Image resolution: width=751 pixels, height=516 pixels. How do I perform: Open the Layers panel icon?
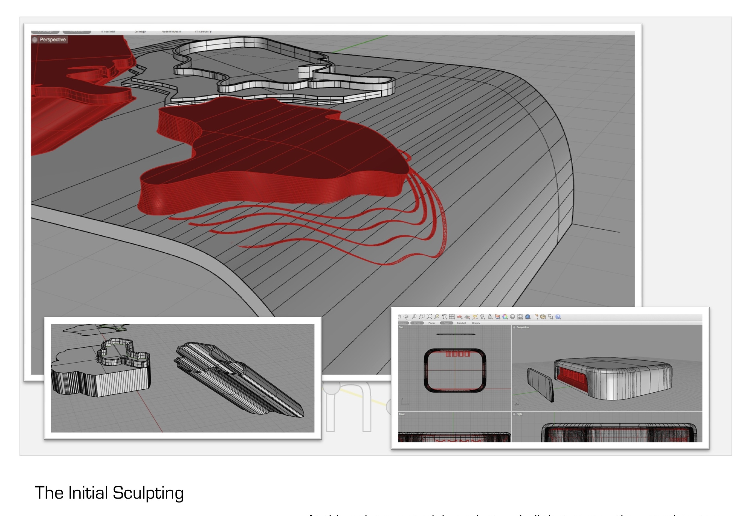click(498, 317)
